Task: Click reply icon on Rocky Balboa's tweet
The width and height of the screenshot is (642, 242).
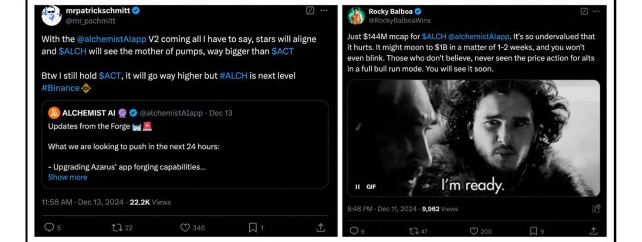Action: point(353,231)
